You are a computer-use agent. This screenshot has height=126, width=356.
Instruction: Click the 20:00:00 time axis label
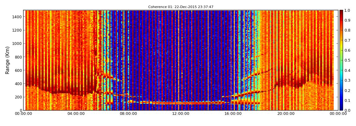pyautogui.click(x=285, y=114)
